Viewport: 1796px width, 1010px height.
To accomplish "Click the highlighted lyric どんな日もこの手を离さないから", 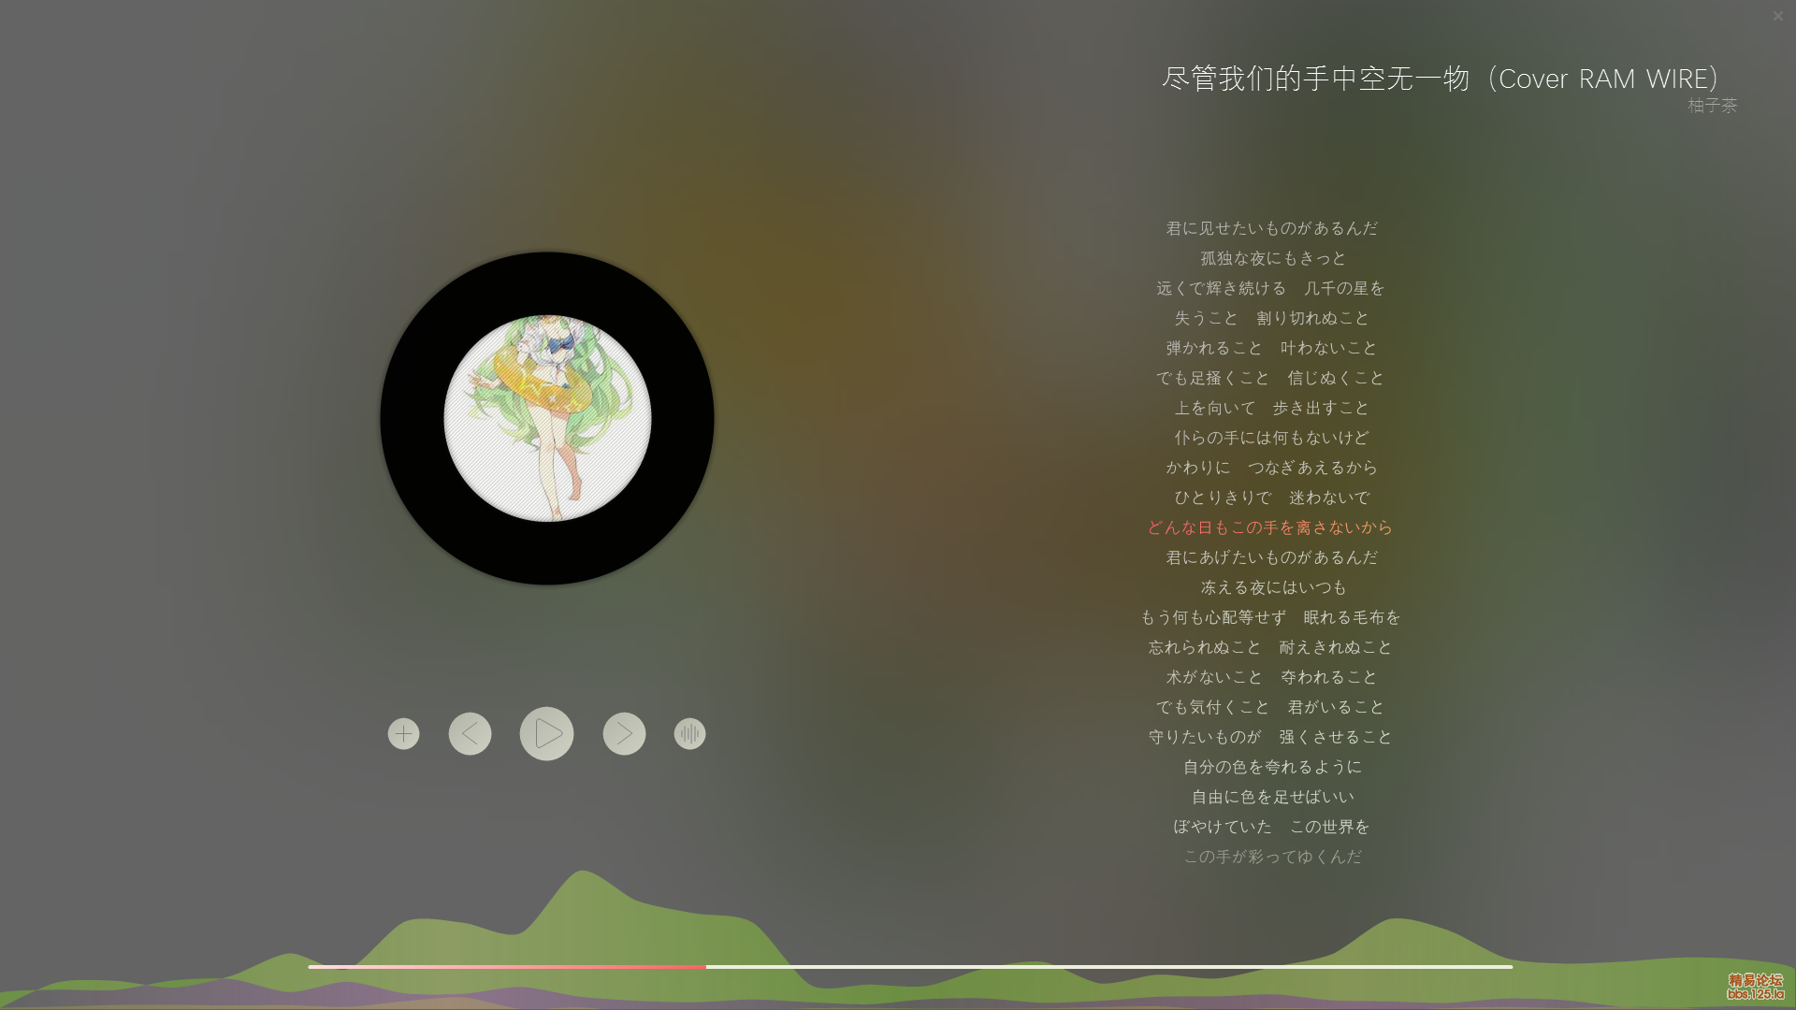I will 1270,527.
